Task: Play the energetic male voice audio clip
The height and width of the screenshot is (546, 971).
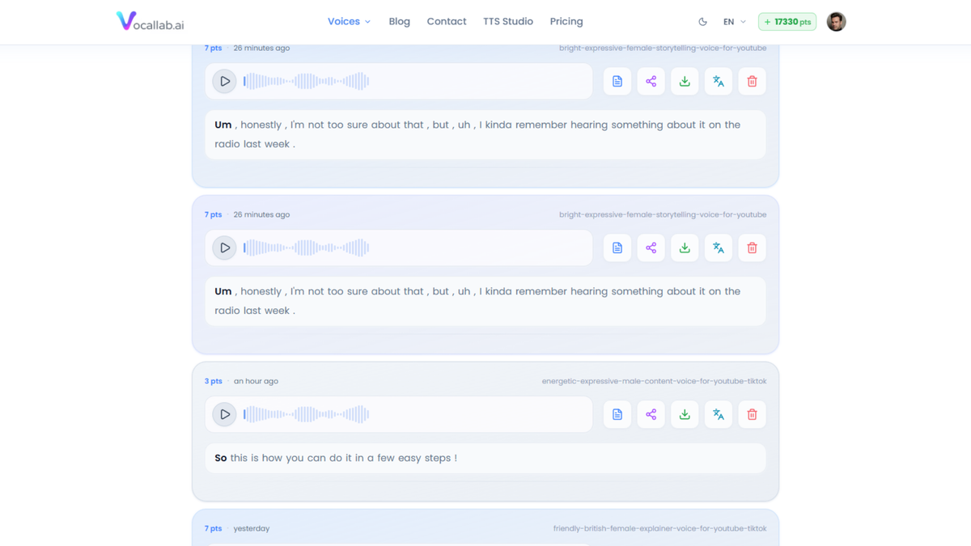Action: point(224,414)
